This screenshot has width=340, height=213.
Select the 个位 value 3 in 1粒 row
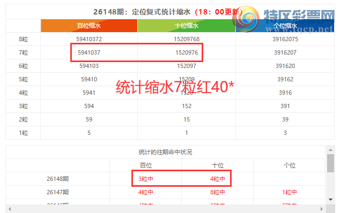pos(285,133)
